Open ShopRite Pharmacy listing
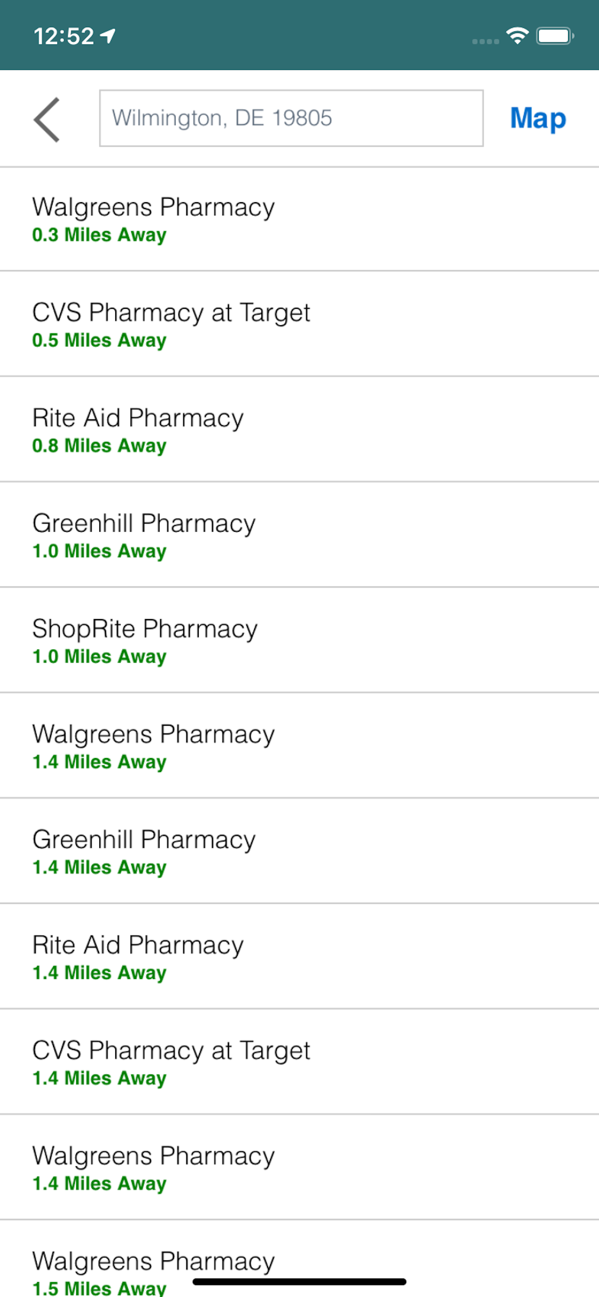 tap(299, 640)
